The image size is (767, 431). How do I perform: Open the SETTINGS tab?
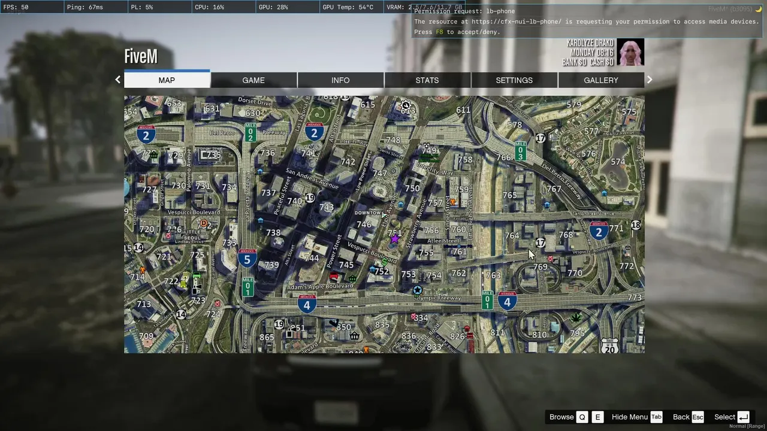[514, 80]
